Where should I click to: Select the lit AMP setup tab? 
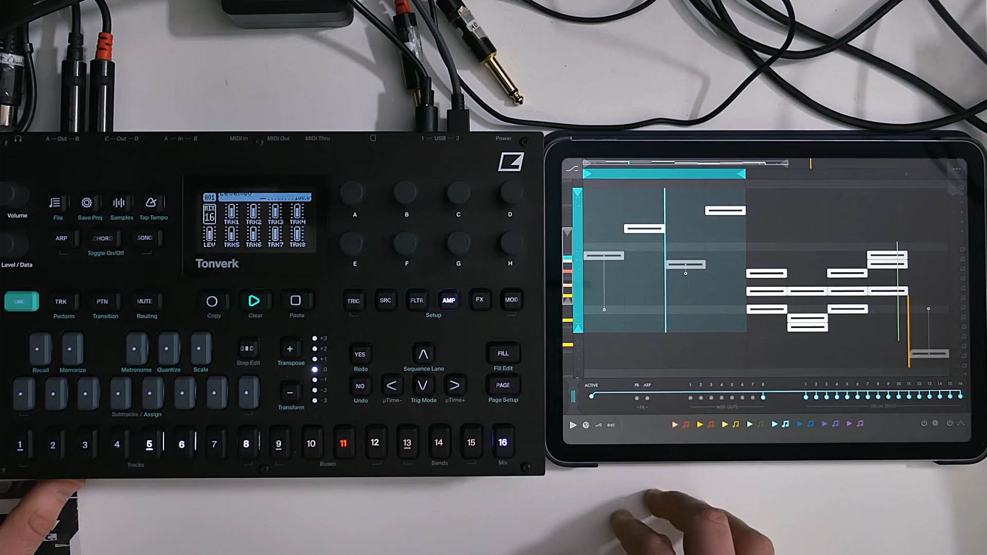click(448, 301)
